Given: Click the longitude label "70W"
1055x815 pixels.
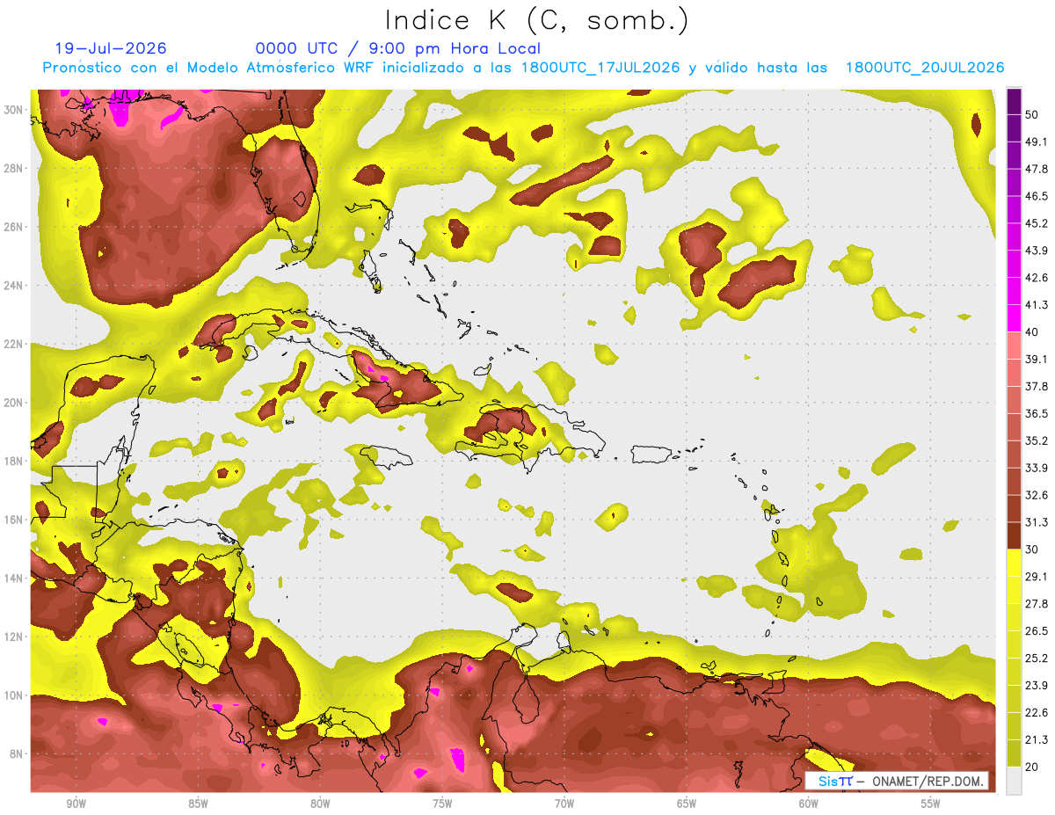Looking at the screenshot, I should coord(564,804).
